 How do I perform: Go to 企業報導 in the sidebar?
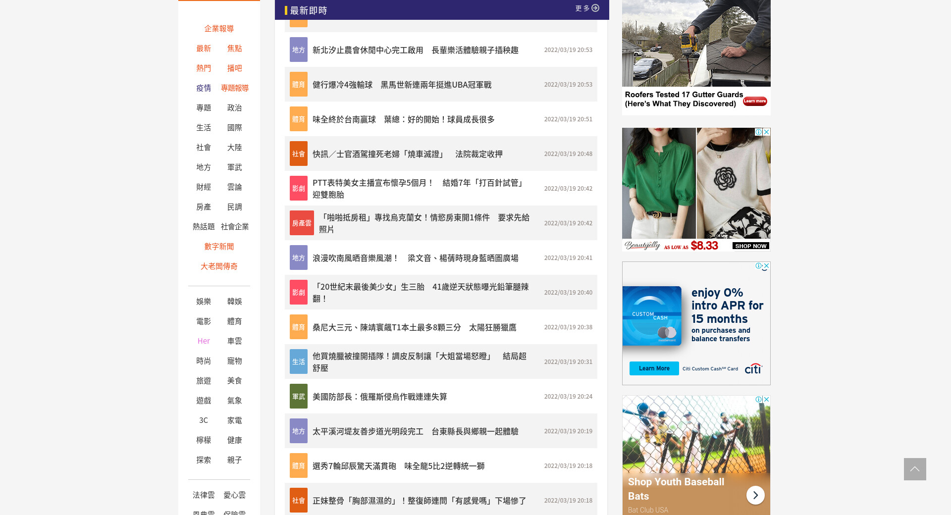pos(219,29)
